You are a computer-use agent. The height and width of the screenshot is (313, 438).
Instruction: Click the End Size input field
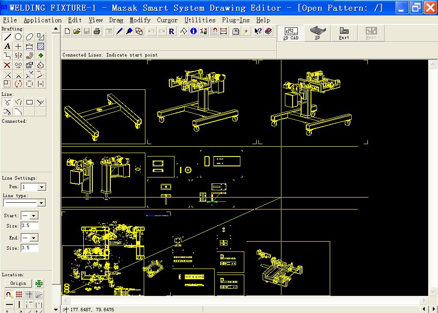(30, 248)
